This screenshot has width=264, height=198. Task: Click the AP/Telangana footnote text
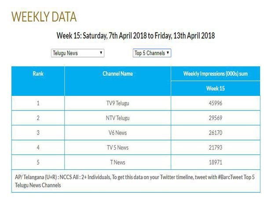click(x=132, y=181)
